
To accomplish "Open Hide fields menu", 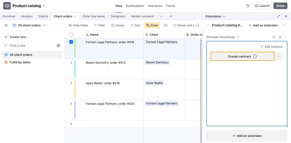I will point(78,25).
